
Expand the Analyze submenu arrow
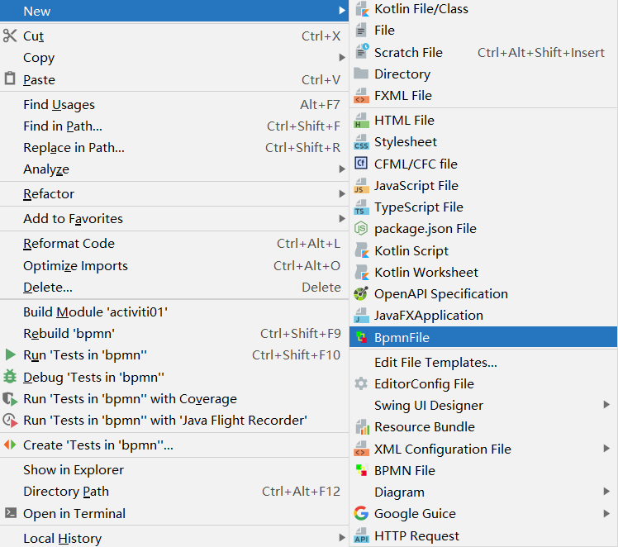click(x=342, y=169)
